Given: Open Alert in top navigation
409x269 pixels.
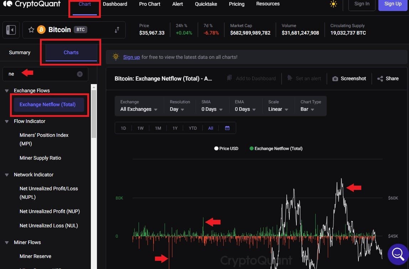Looking at the screenshot, I should pyautogui.click(x=178, y=4).
